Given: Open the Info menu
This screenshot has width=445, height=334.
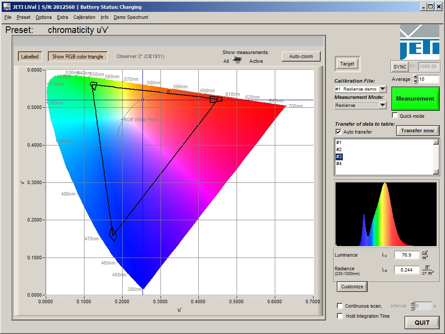Looking at the screenshot, I should (105, 17).
